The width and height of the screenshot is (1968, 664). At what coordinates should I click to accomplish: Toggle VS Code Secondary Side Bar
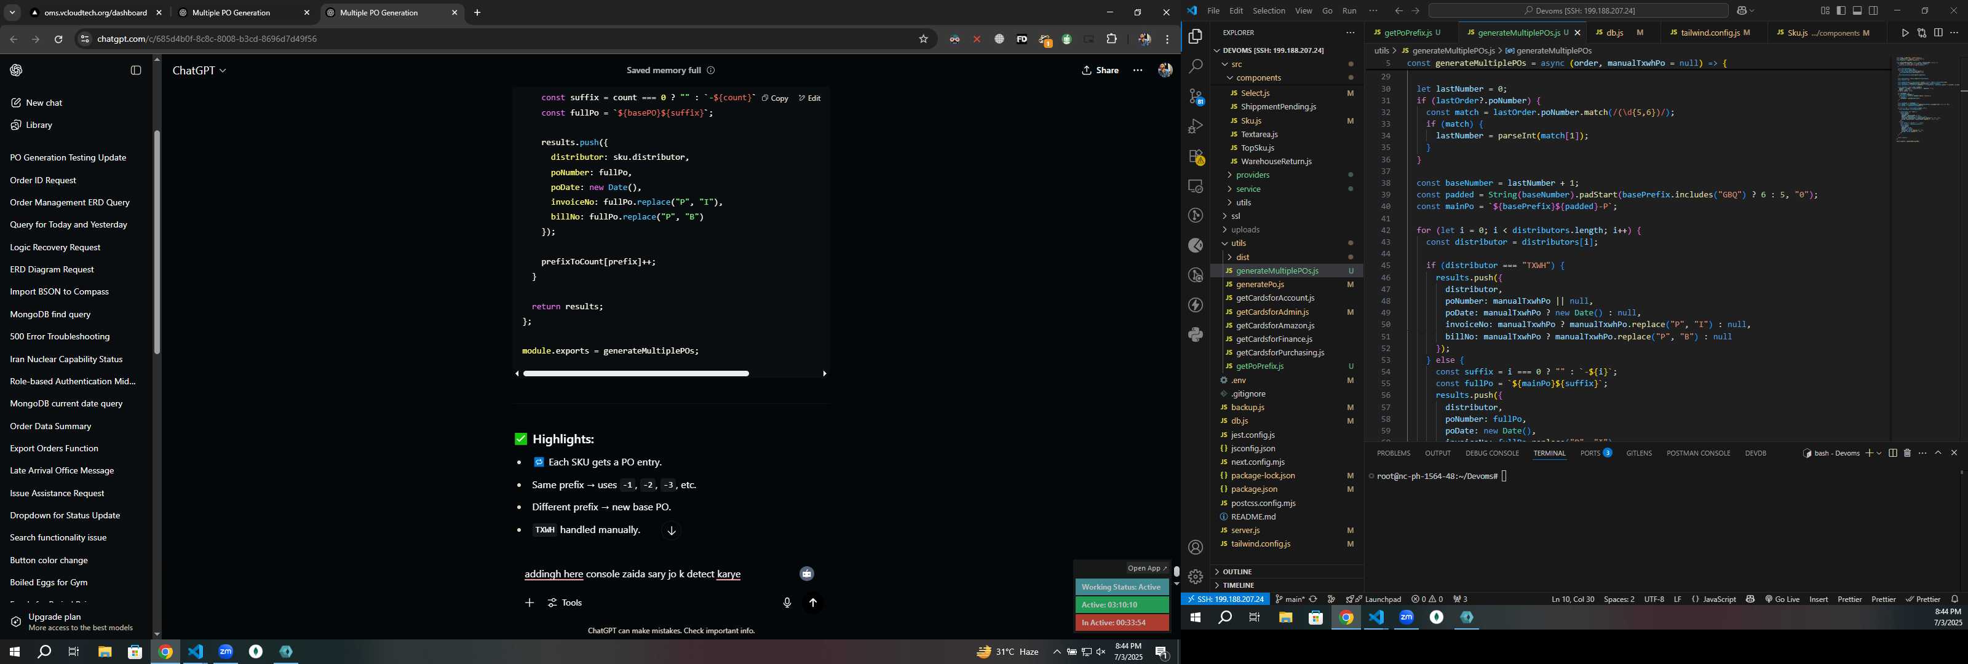point(1873,10)
